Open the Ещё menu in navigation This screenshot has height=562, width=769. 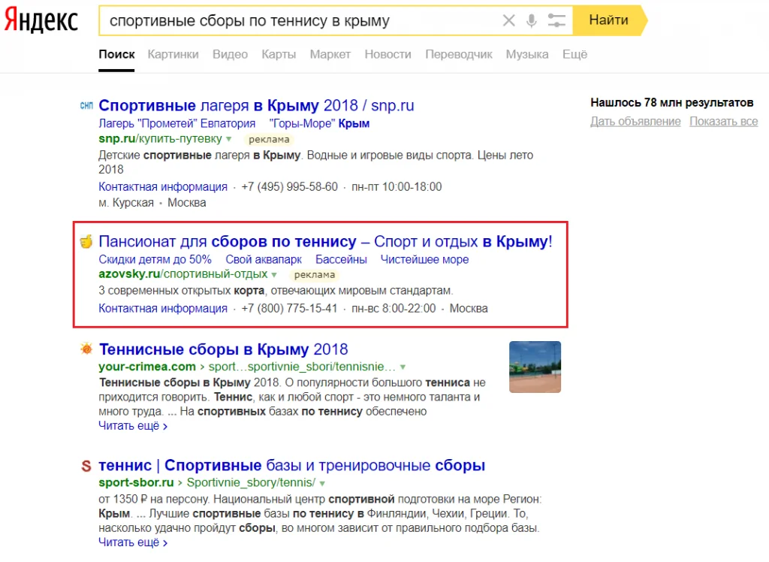pos(574,54)
